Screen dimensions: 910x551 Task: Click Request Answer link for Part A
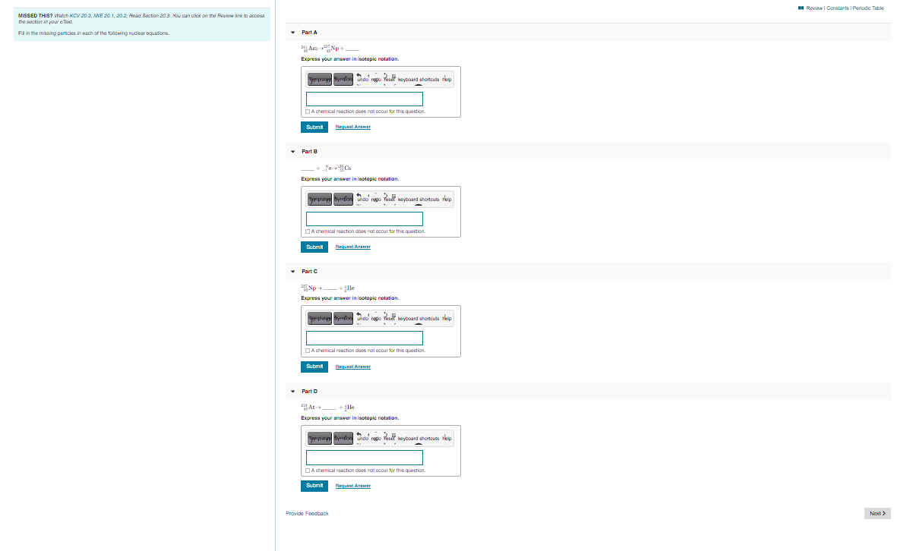[x=353, y=127]
